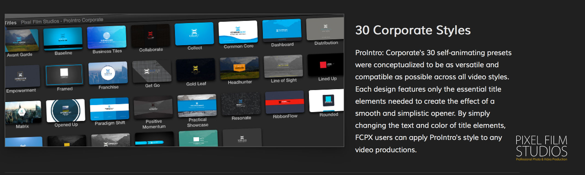Open the Titles browser heading
This screenshot has width=585, height=175.
coord(11,23)
